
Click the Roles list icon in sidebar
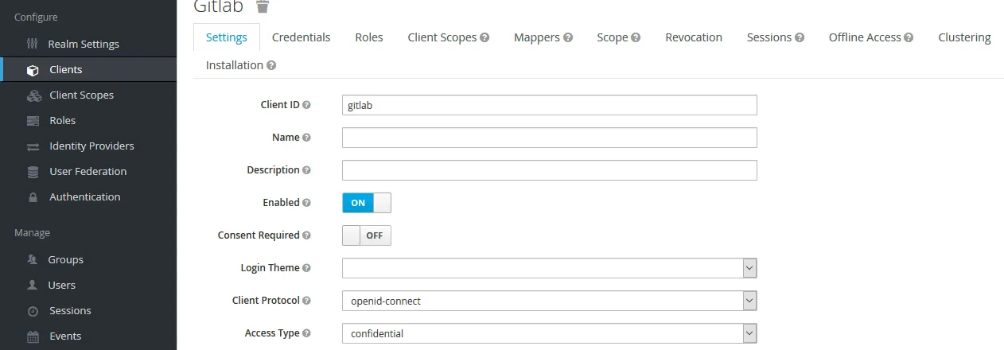coord(33,121)
